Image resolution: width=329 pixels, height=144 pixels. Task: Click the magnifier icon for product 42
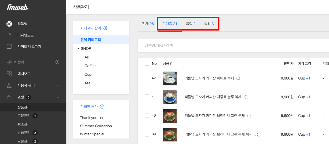[x=238, y=78]
